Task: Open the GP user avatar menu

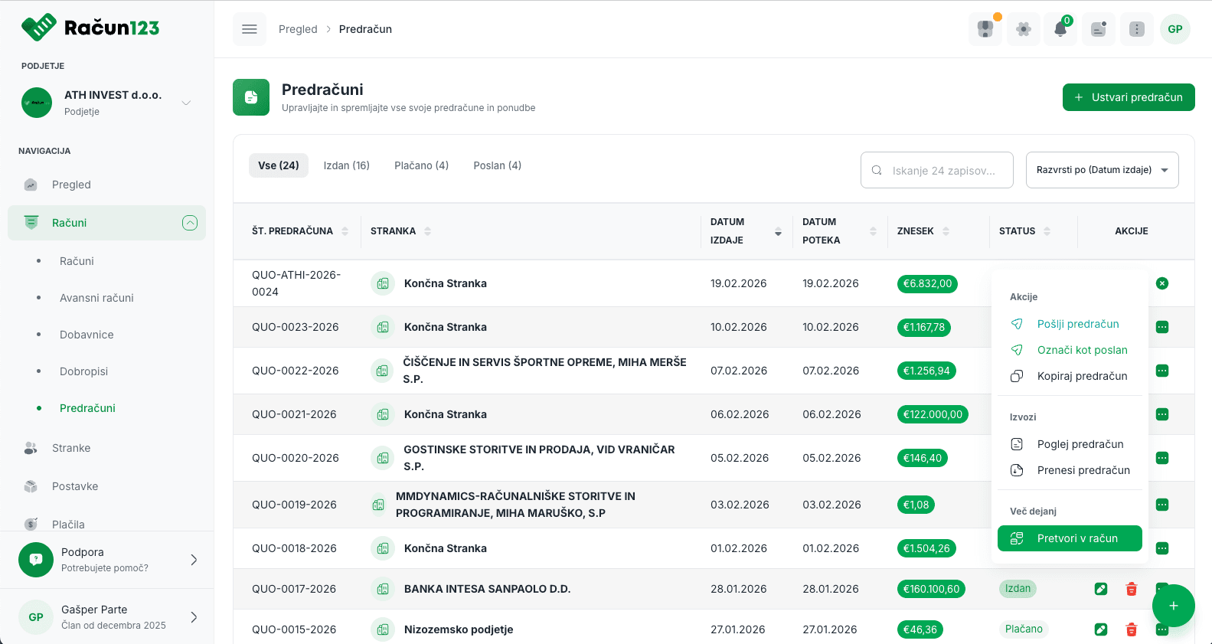Action: pos(1174,29)
